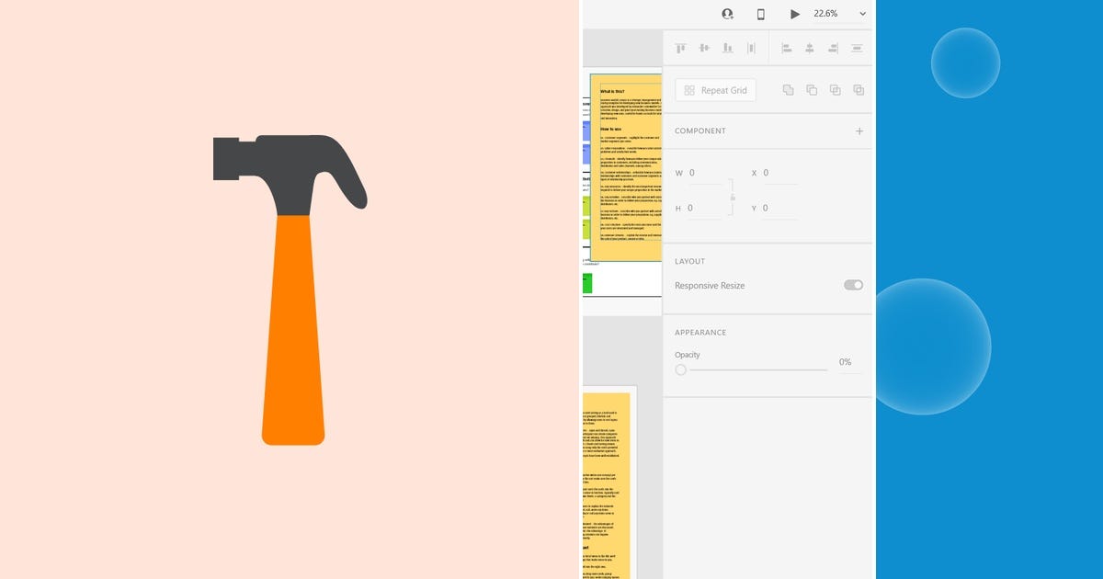Align objects to the right edge
Screen dimensions: 1103x579
pos(833,47)
